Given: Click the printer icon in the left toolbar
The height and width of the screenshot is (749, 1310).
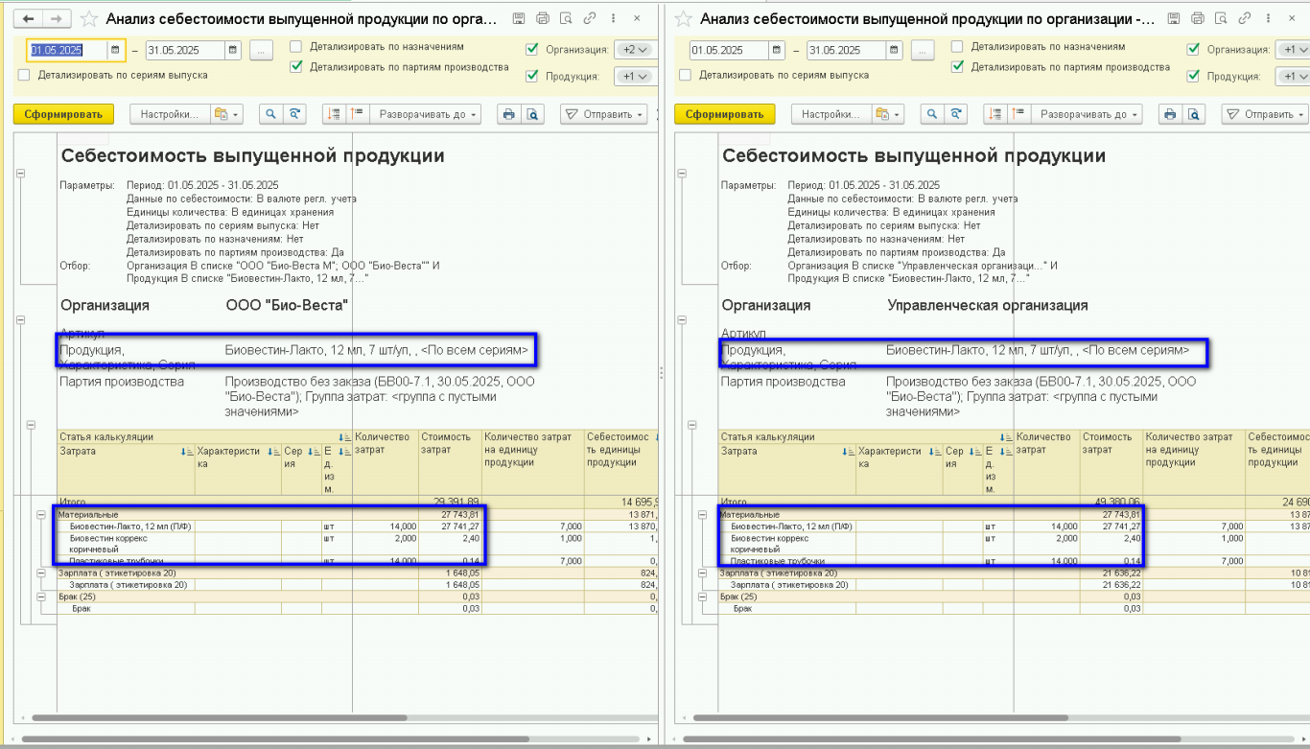Looking at the screenshot, I should 508,114.
